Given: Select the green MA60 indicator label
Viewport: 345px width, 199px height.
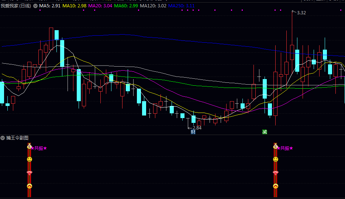Looking at the screenshot, I should point(126,6).
